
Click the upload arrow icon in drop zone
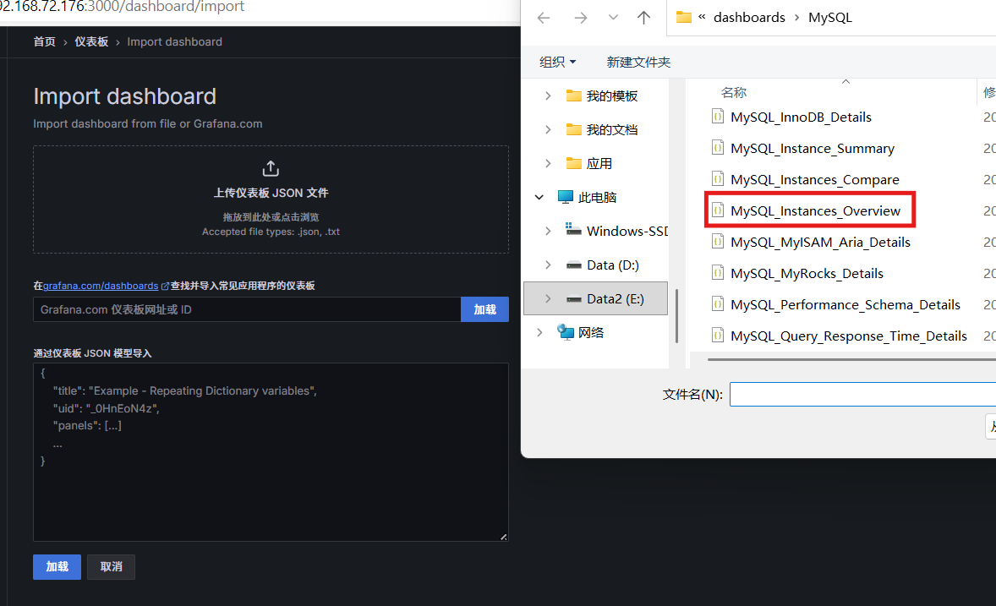(x=271, y=168)
